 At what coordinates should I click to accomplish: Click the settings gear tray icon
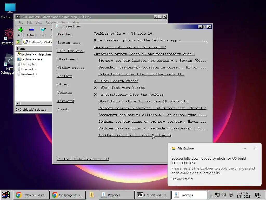pos(231,195)
